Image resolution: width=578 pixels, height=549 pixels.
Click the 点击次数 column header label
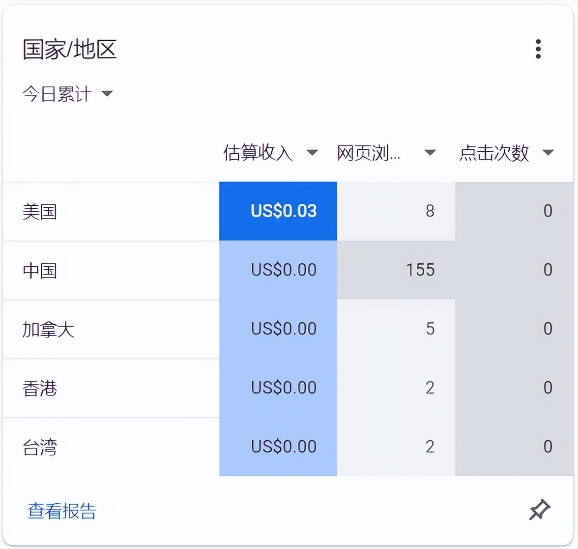point(495,153)
